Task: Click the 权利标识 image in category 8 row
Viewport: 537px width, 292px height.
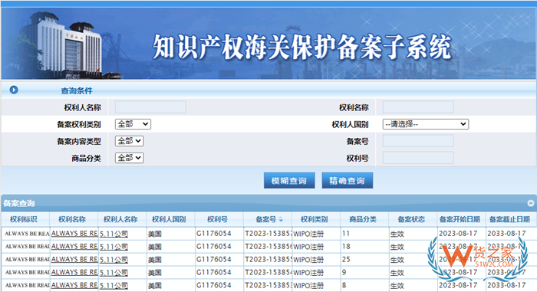Action: [27, 285]
